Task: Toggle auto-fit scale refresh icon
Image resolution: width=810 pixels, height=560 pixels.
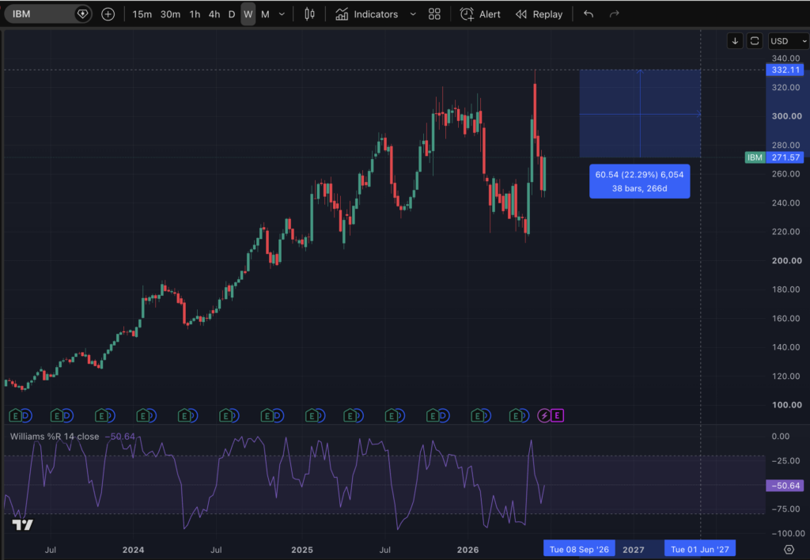Action: [755, 41]
